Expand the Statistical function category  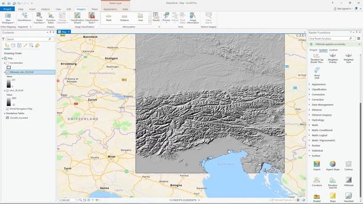tap(310, 151)
